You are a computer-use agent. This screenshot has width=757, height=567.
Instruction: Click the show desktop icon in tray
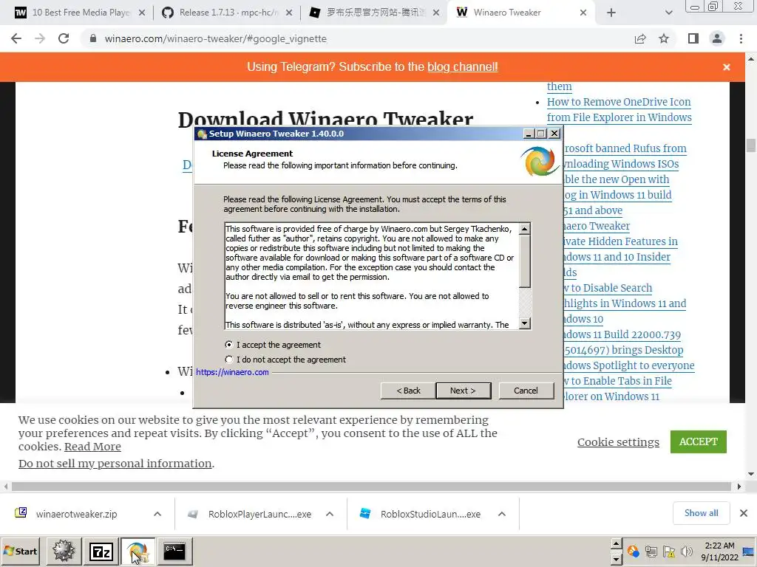pos(749,551)
